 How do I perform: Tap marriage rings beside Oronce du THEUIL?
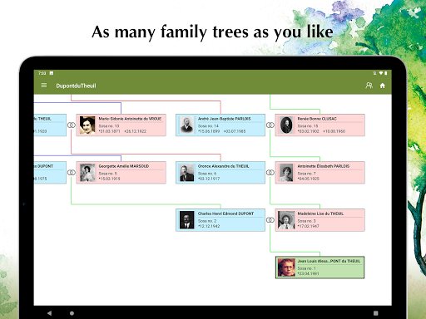click(270, 173)
